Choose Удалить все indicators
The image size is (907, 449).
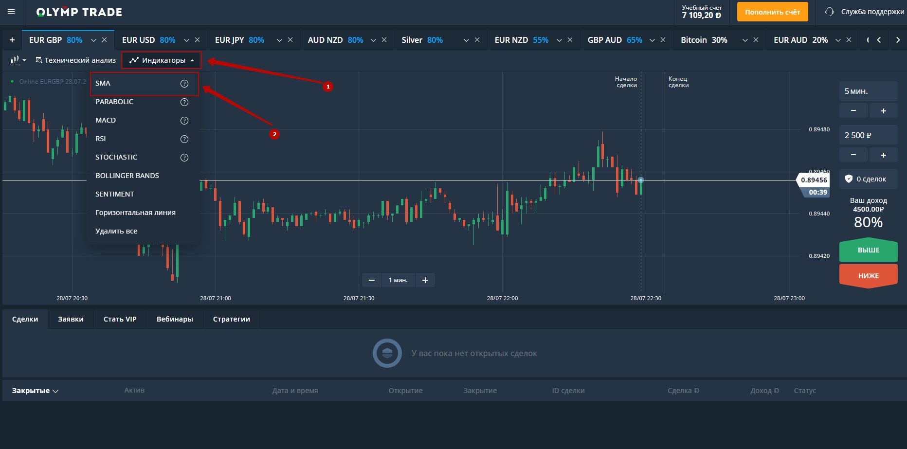point(143,231)
